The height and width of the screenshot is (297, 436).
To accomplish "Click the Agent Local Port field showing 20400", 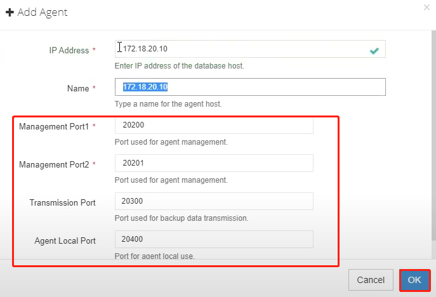I will 214,239.
